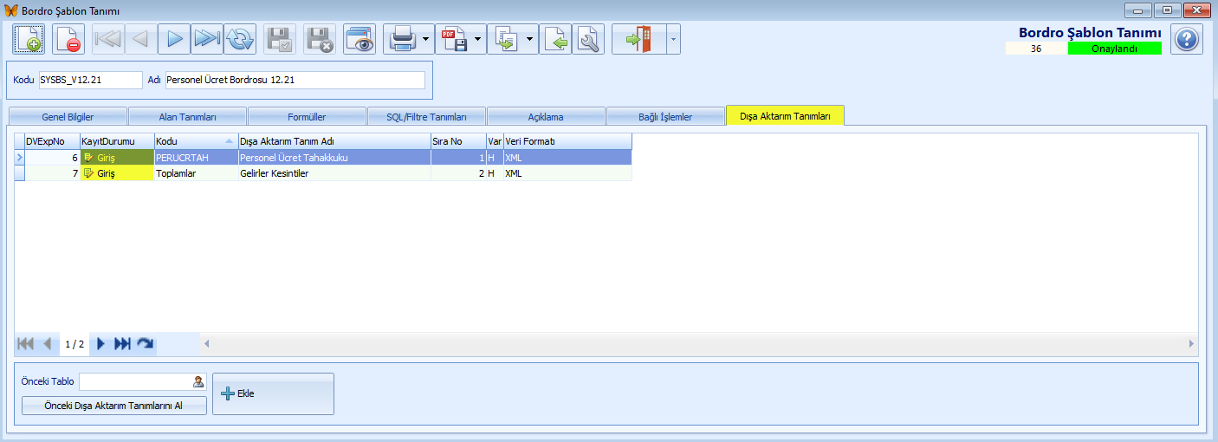The height and width of the screenshot is (442, 1218).
Task: Switch to the Genel Bilgiler tab
Action: (68, 117)
